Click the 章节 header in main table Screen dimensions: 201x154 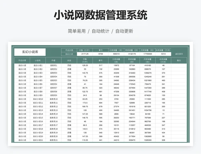[x=100, y=60]
